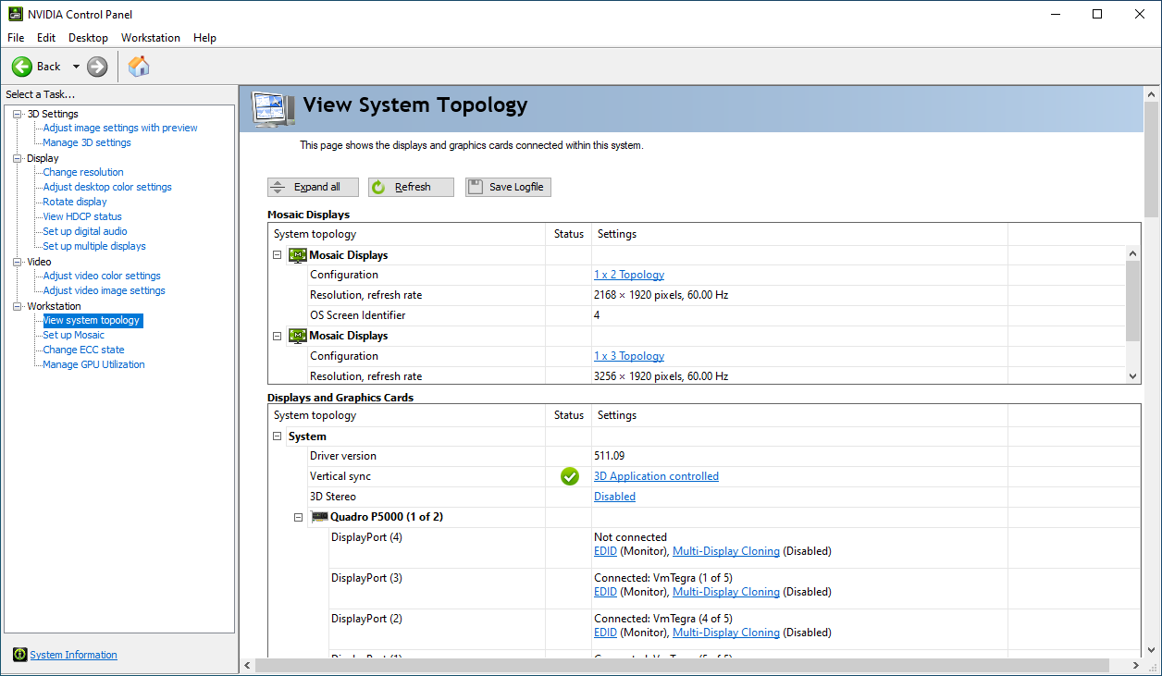Viewport: 1162px width, 676px height.
Task: Click the View System Topology header monitor icon
Action: coord(271,109)
